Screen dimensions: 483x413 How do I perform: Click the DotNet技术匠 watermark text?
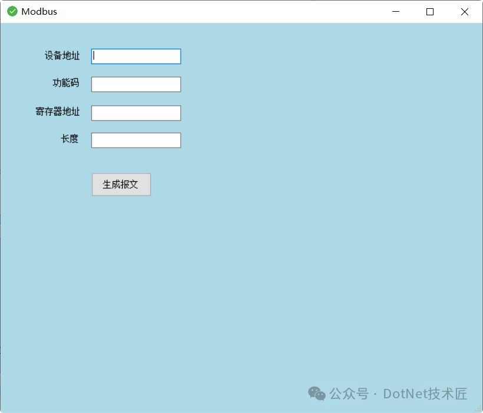pos(425,394)
